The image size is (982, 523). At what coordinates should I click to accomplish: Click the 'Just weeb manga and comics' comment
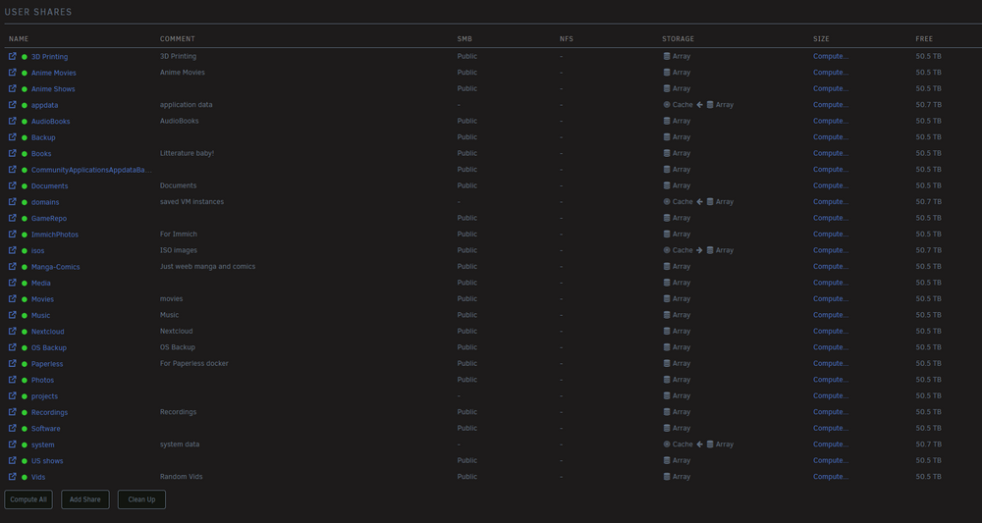207,267
